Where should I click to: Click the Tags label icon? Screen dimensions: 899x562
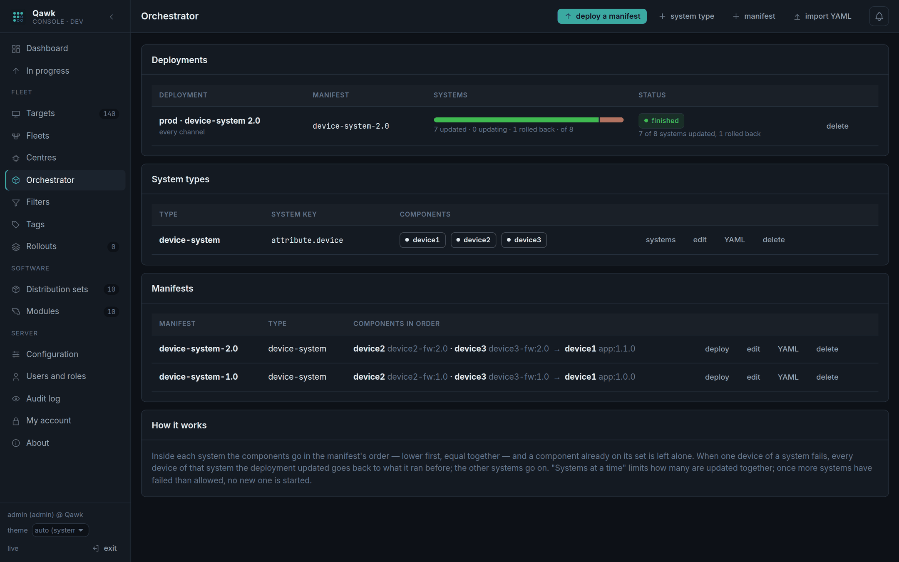[16, 225]
